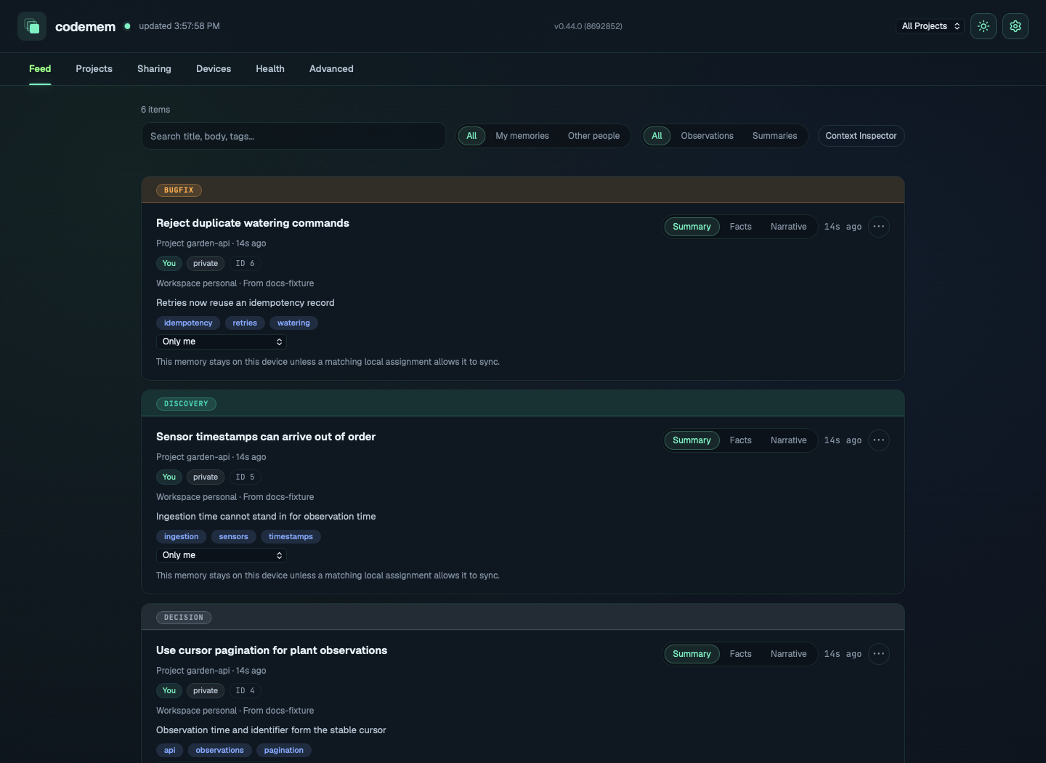
Task: Click the sensors tag
Action: click(x=233, y=537)
